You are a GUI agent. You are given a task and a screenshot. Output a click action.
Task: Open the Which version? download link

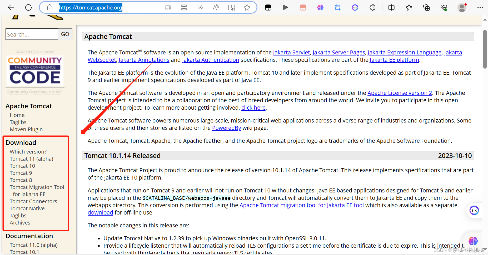coord(28,152)
